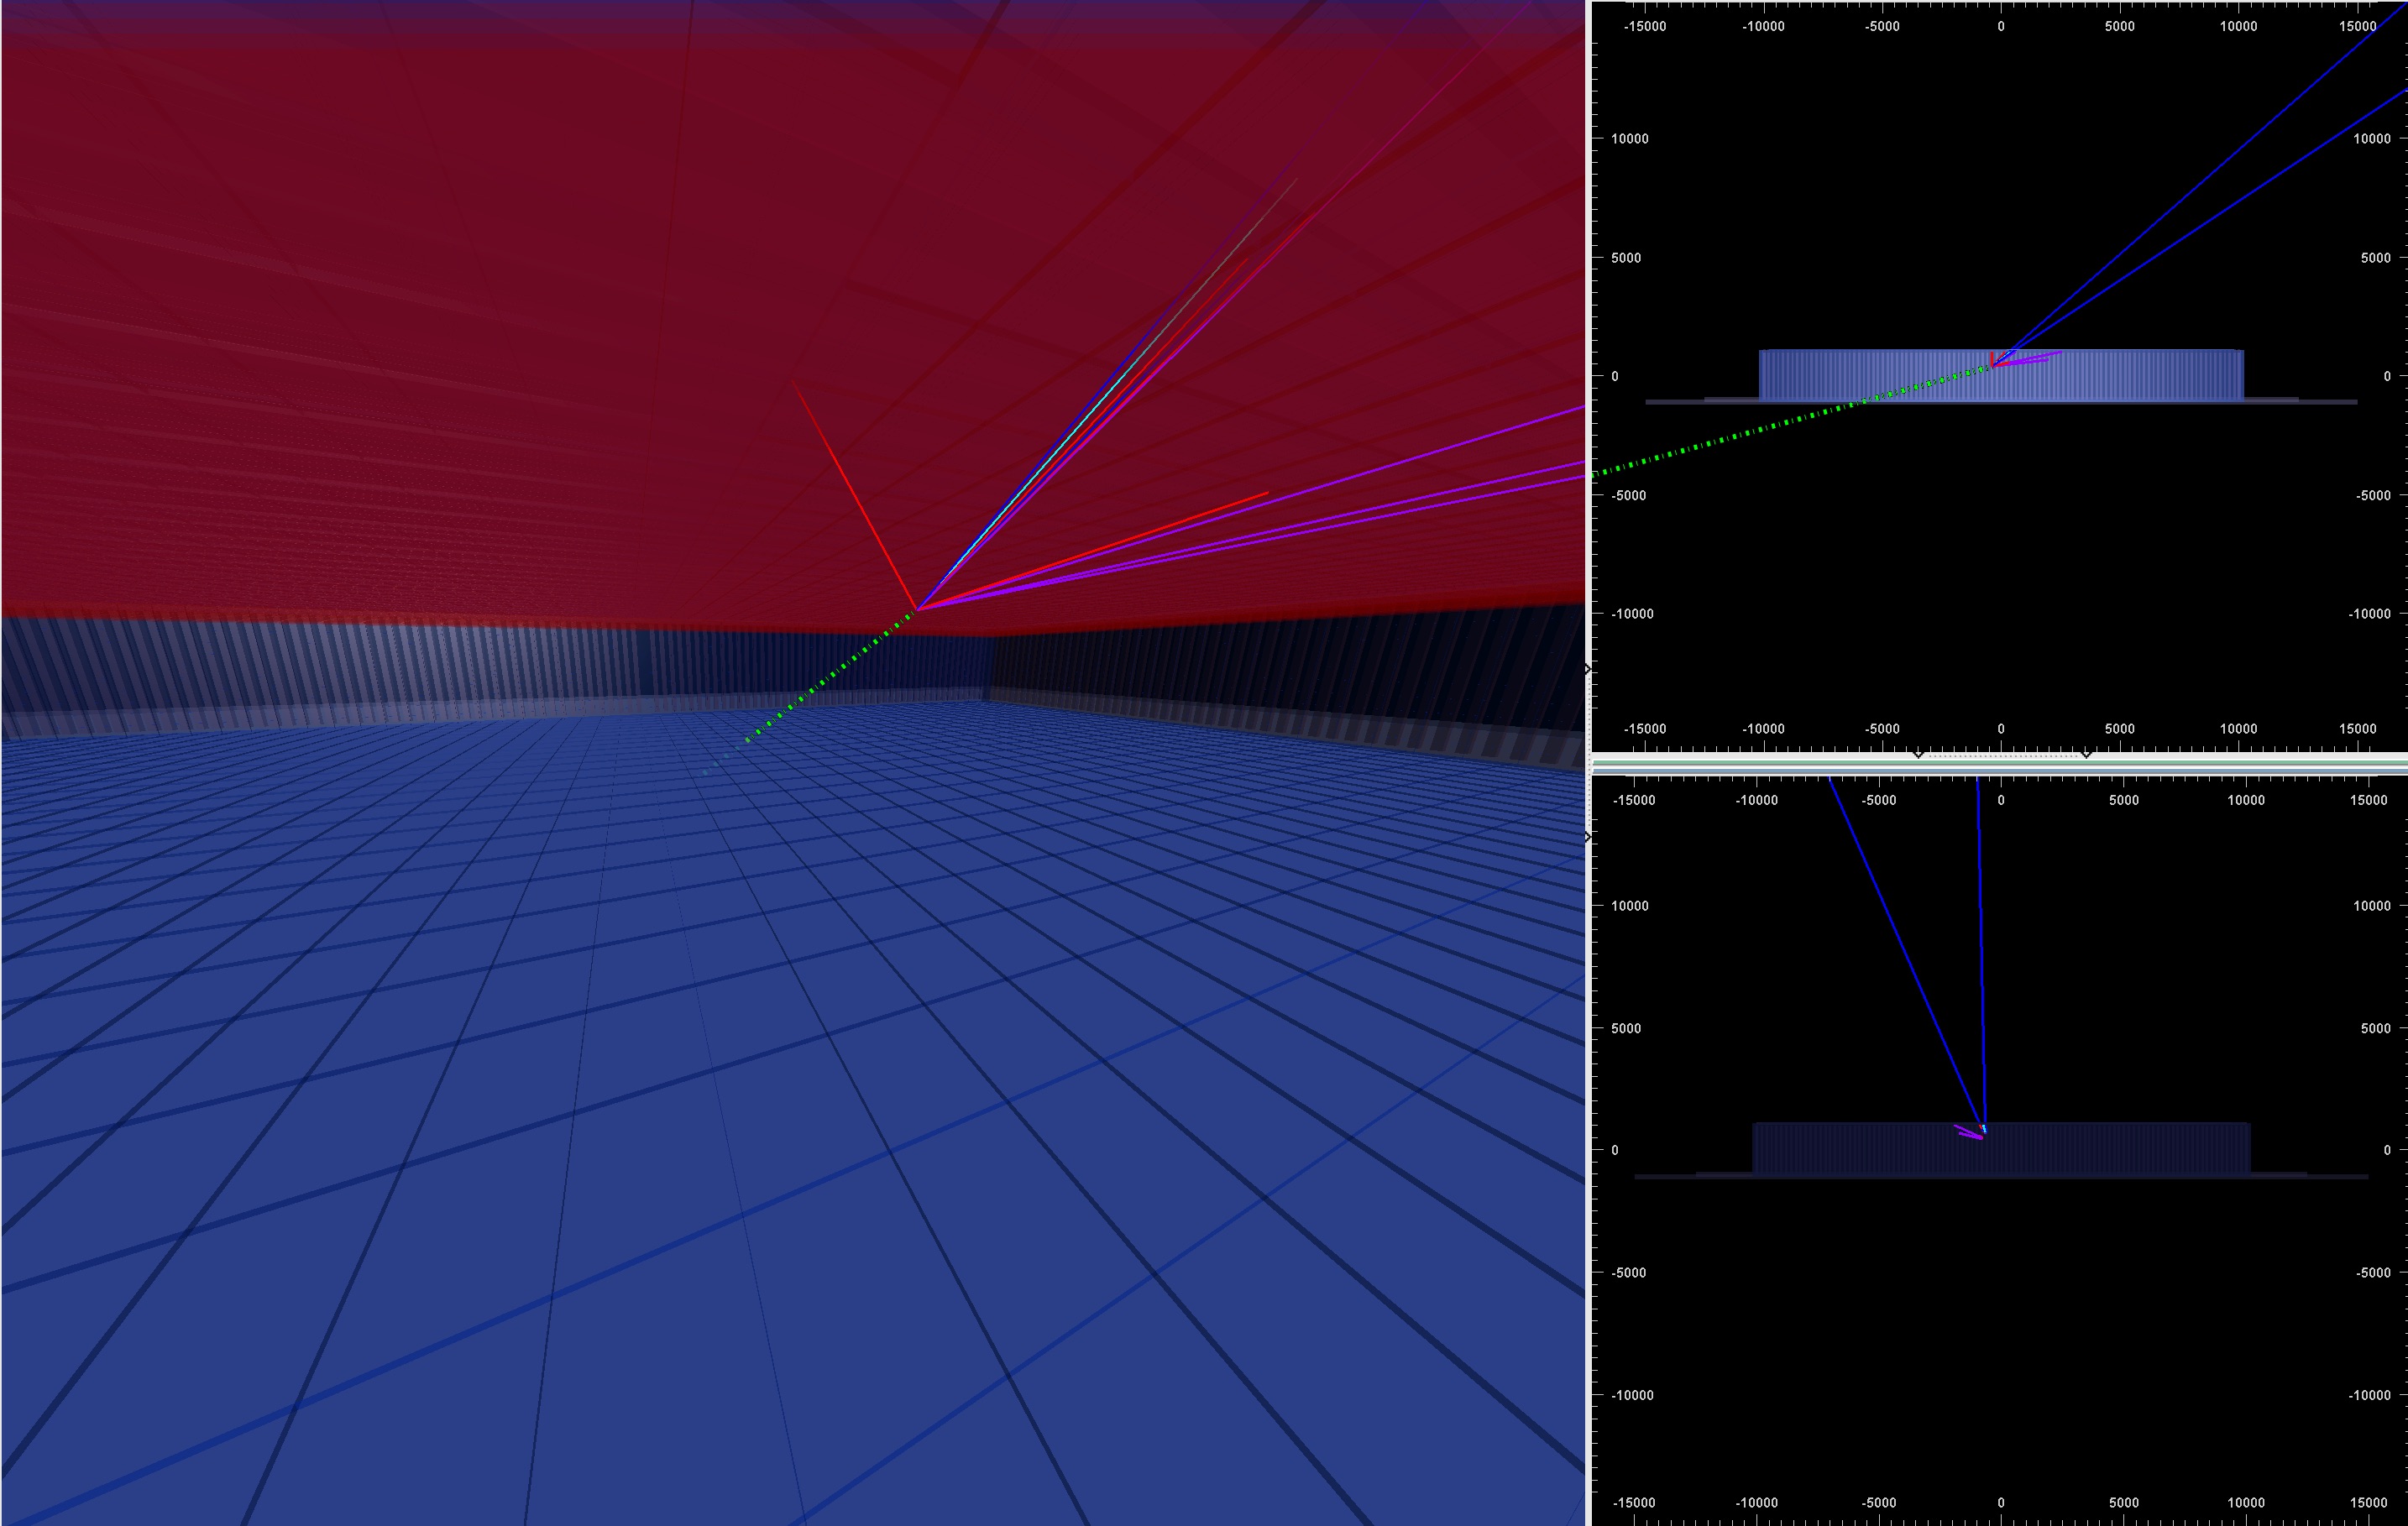
Task: Select the blue-grey bar above the lower projection
Action: [x=1999, y=770]
